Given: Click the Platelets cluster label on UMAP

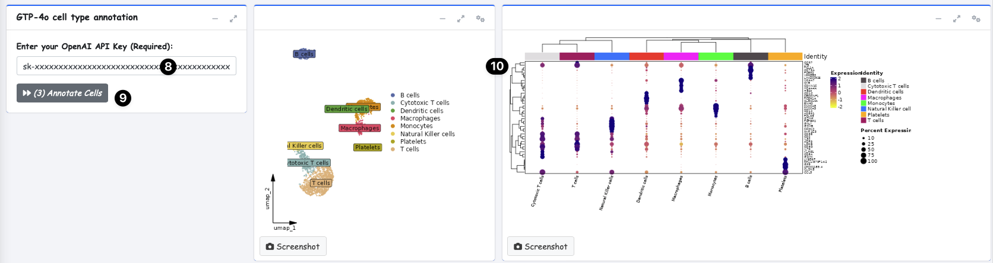Looking at the screenshot, I should click(368, 147).
